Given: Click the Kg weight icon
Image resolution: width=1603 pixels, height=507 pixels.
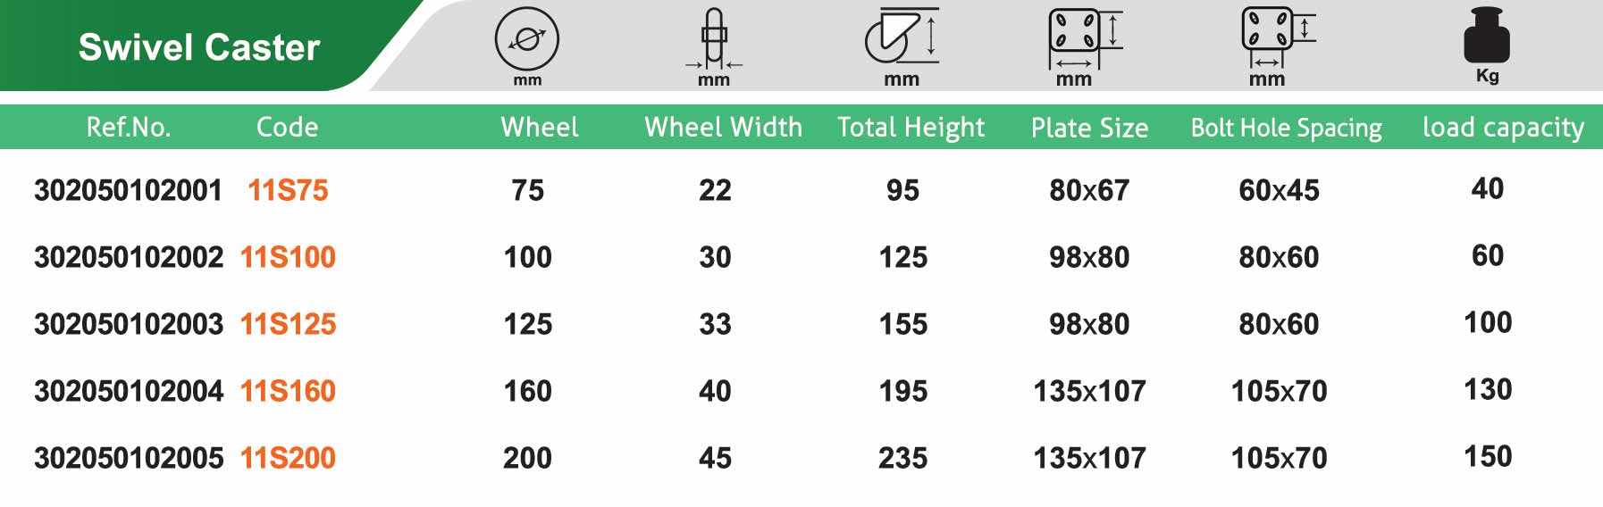Looking at the screenshot, I should click(1487, 37).
